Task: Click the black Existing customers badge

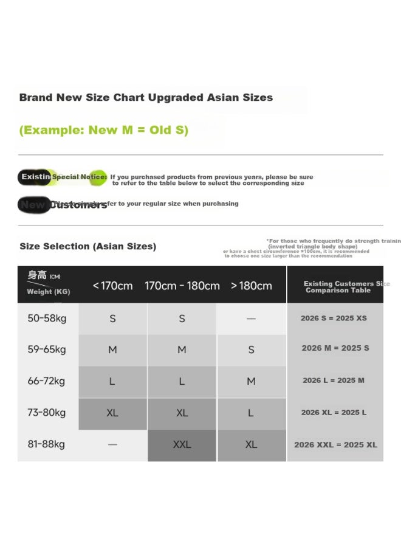Action: [35, 177]
